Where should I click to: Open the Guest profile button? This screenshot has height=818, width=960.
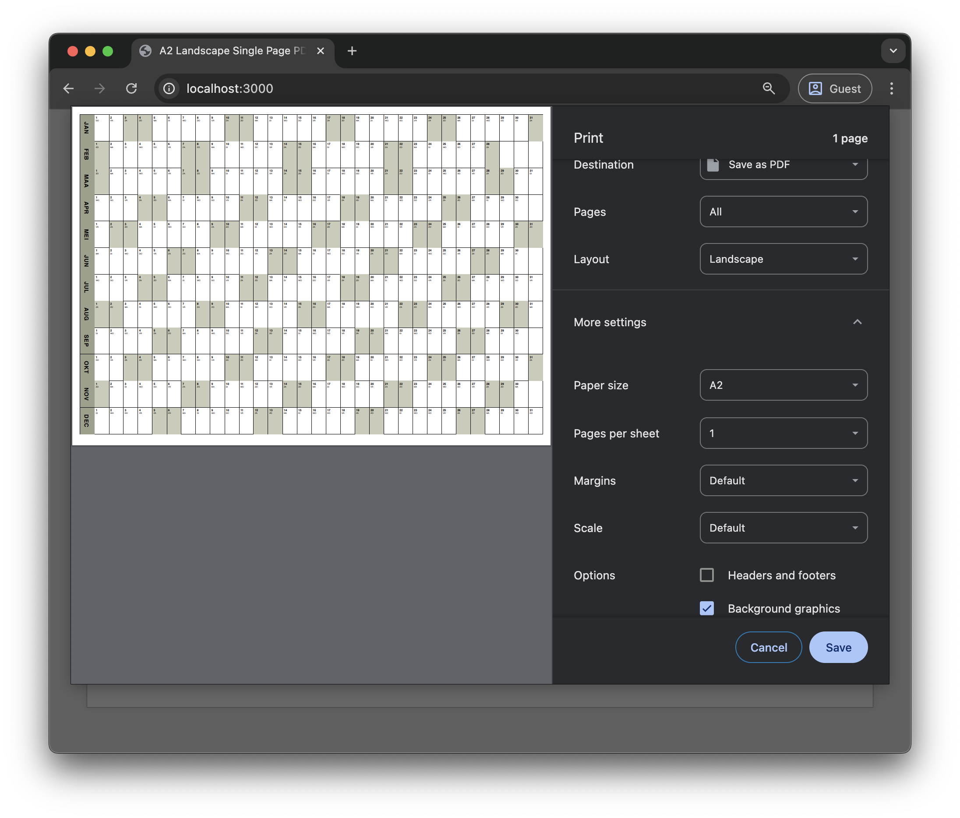tap(835, 88)
